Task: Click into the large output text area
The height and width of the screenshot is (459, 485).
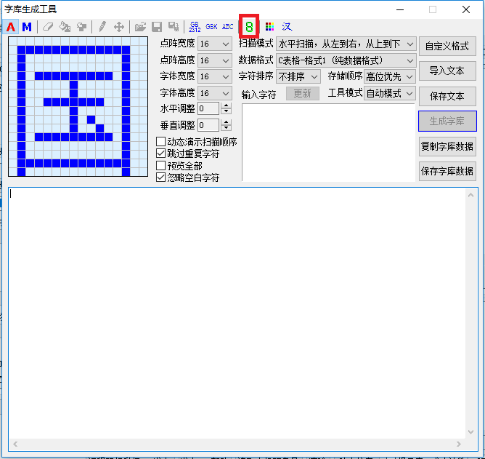Action: pyautogui.click(x=237, y=313)
